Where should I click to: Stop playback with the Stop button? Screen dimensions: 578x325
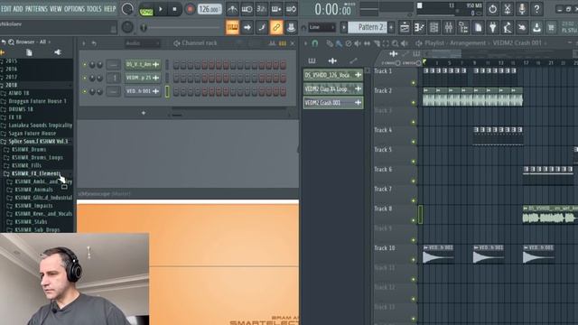pos(174,9)
